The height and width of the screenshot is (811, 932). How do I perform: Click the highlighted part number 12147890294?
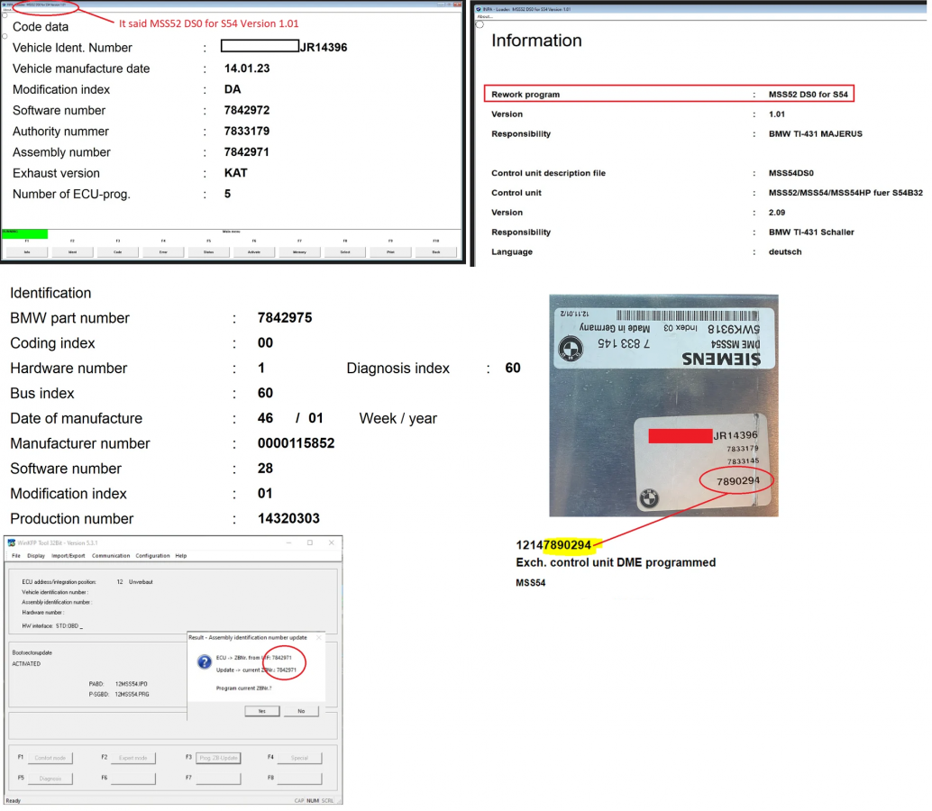pos(553,545)
